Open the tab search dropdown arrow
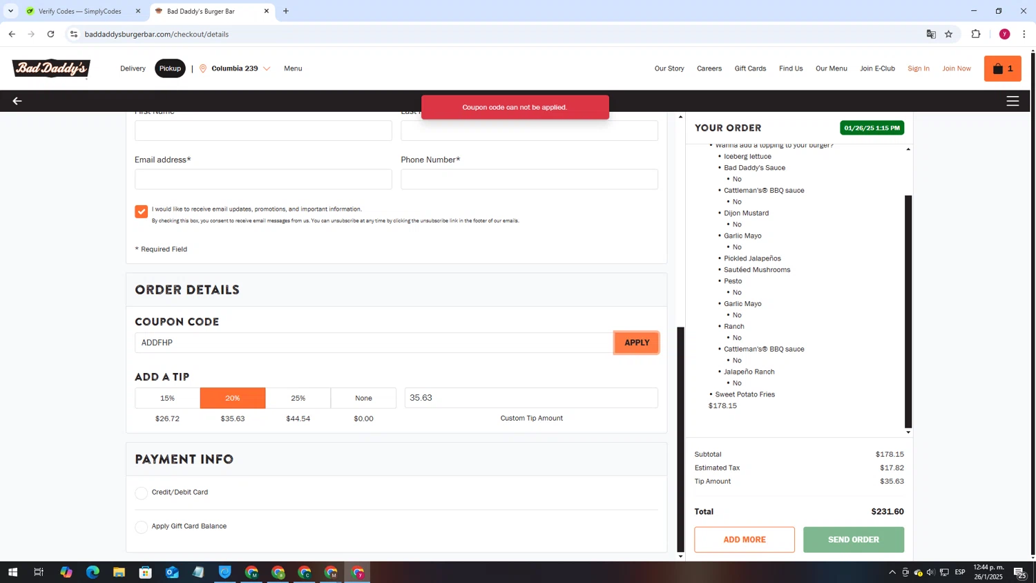Image resolution: width=1036 pixels, height=583 pixels. (x=10, y=11)
